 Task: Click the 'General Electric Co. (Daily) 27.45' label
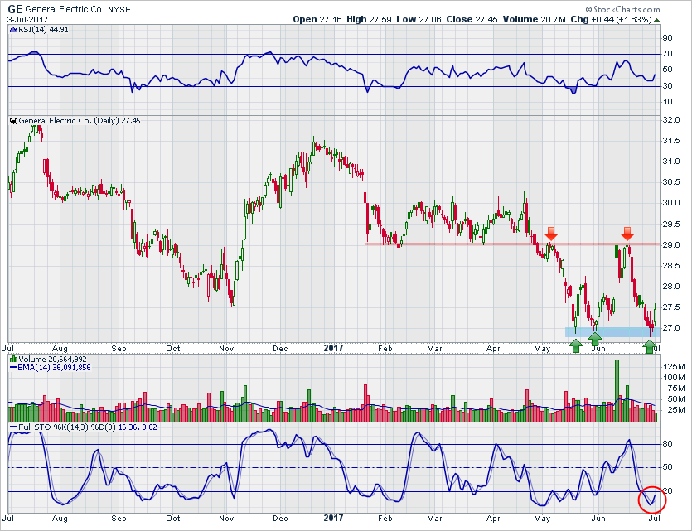(80, 121)
